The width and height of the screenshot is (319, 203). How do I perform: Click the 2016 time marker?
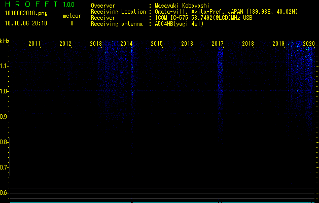[x=187, y=43]
